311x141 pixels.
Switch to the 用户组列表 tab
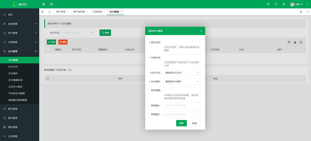point(79,12)
